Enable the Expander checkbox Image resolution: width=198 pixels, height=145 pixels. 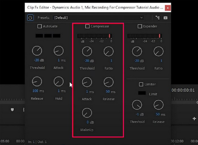click(140, 26)
